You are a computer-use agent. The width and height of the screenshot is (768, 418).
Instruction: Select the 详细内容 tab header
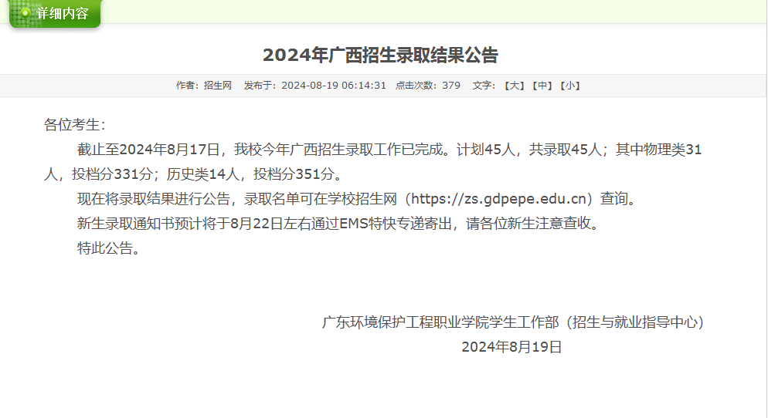(62, 13)
